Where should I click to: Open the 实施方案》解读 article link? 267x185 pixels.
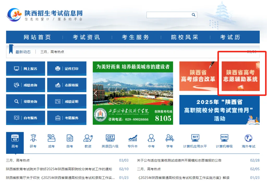point(183,177)
